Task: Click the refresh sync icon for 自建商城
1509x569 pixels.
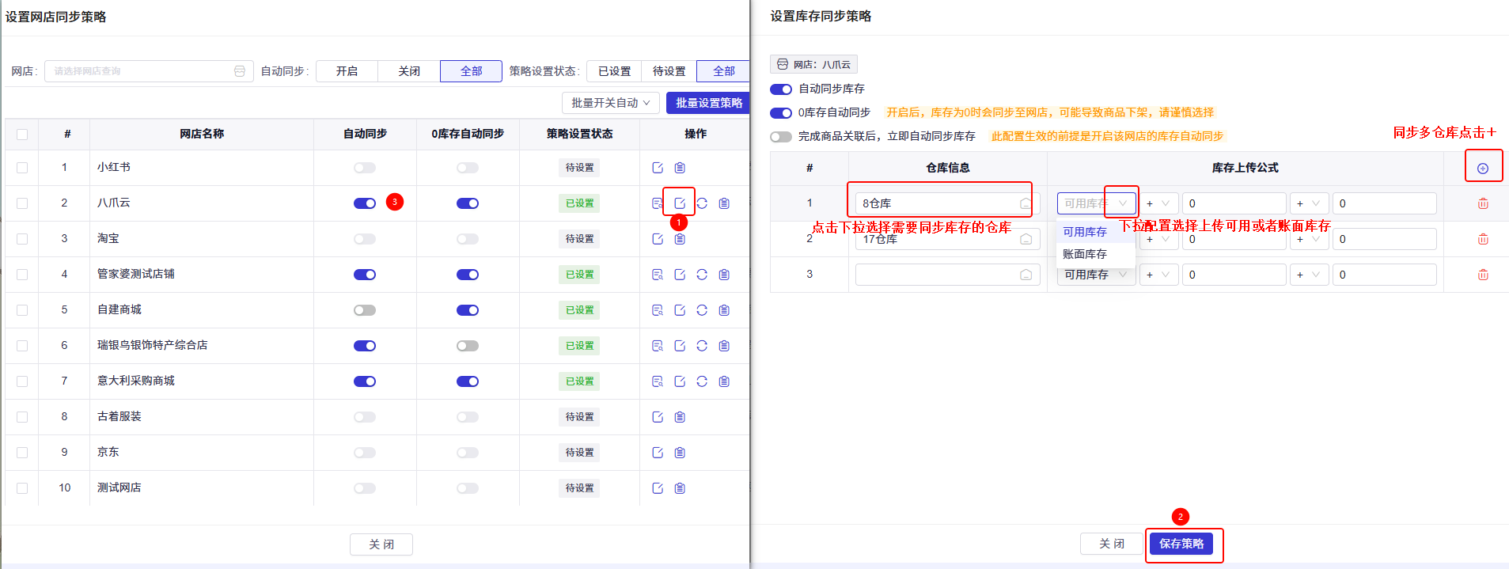Action: tap(702, 310)
